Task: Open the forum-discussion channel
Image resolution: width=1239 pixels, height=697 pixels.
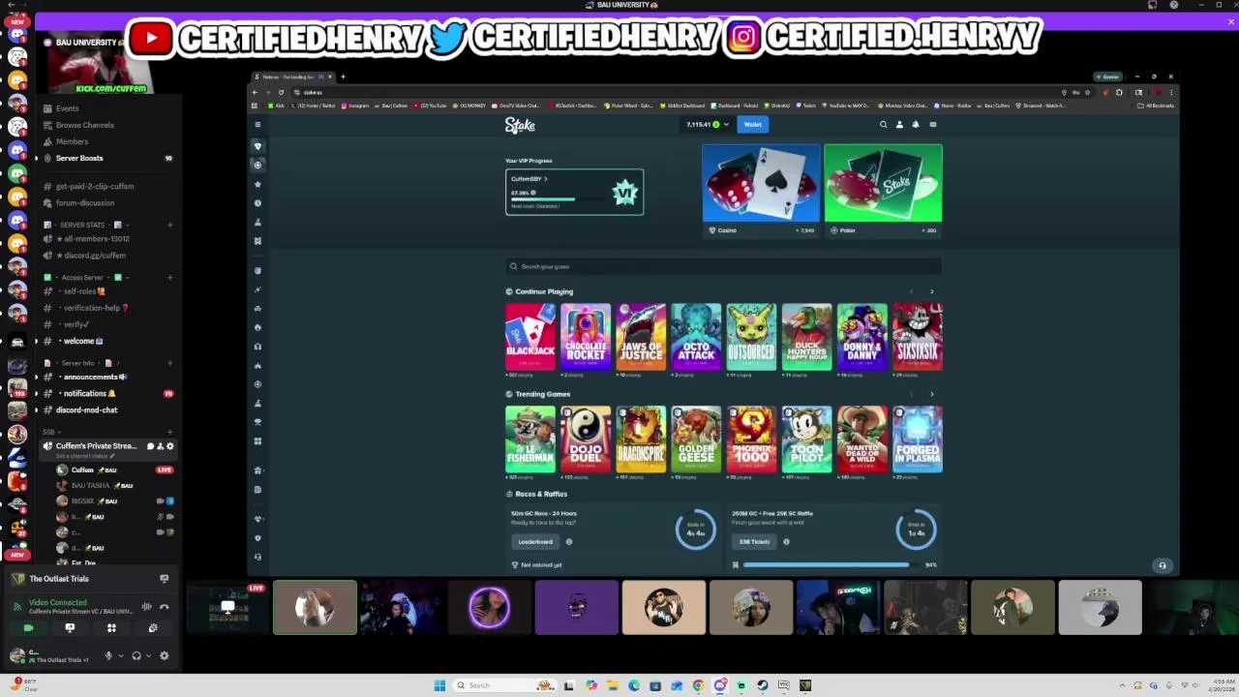Action: [x=85, y=202]
